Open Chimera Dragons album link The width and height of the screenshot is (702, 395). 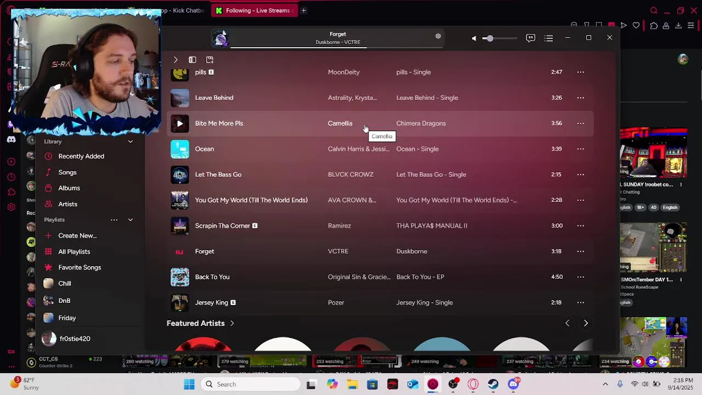[x=421, y=123]
